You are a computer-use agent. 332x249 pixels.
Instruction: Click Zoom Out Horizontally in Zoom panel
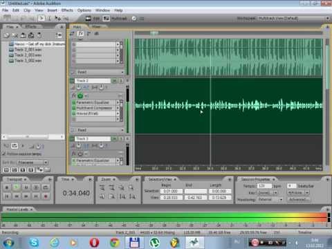tap(111, 188)
